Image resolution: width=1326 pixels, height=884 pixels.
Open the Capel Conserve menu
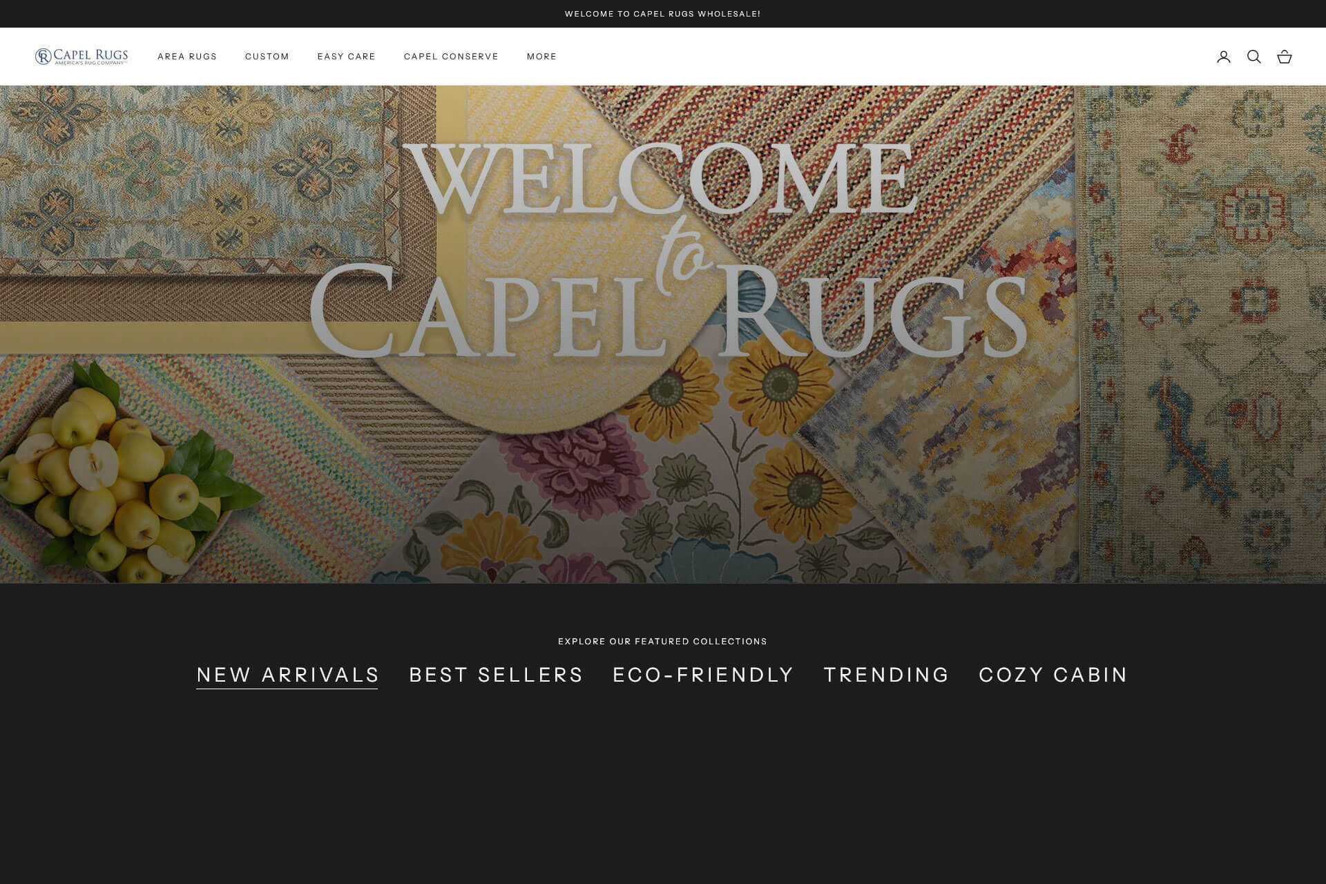(451, 57)
